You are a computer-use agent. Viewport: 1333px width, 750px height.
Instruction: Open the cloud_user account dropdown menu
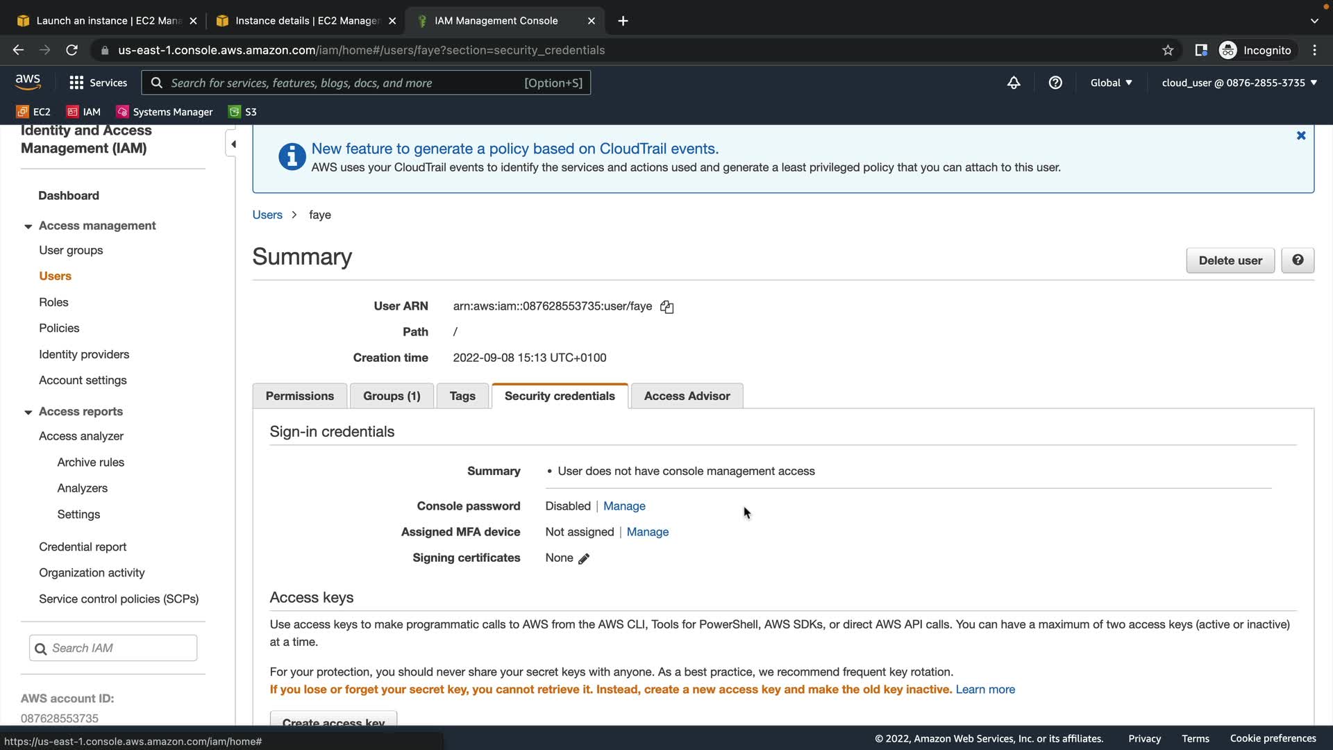(x=1239, y=83)
